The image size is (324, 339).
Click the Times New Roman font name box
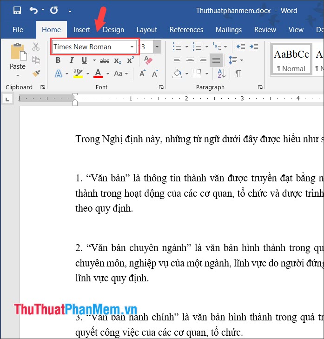[x=90, y=47]
